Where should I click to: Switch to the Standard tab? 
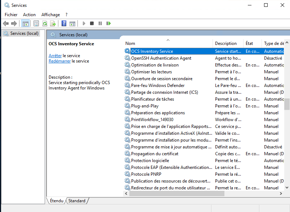tap(77, 201)
